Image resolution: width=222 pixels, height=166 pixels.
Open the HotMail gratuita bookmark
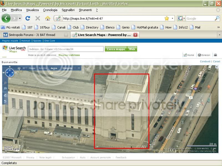pyautogui.click(x=145, y=27)
